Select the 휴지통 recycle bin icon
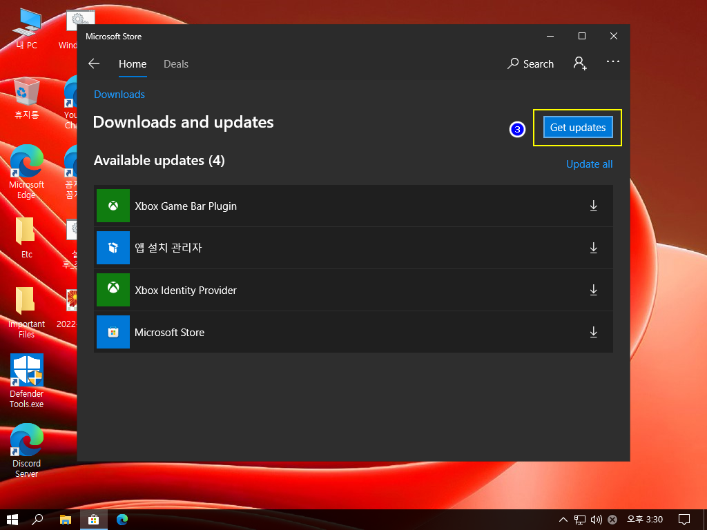This screenshot has height=530, width=707. [27, 98]
